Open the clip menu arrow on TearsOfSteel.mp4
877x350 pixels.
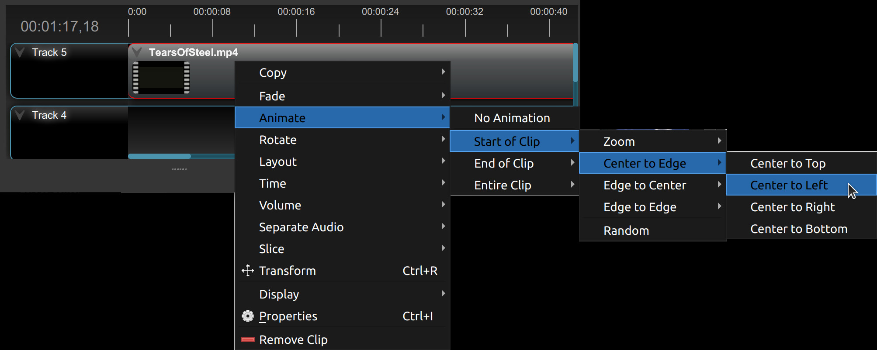click(x=137, y=51)
